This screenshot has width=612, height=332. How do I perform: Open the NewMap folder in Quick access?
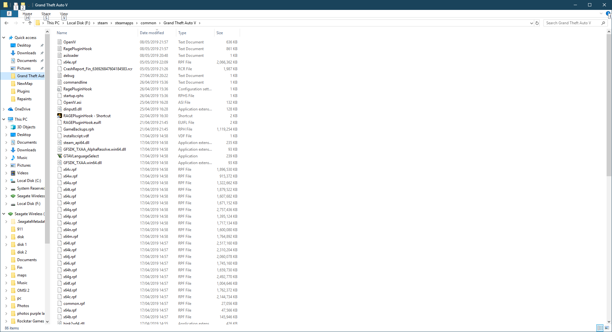tap(25, 84)
